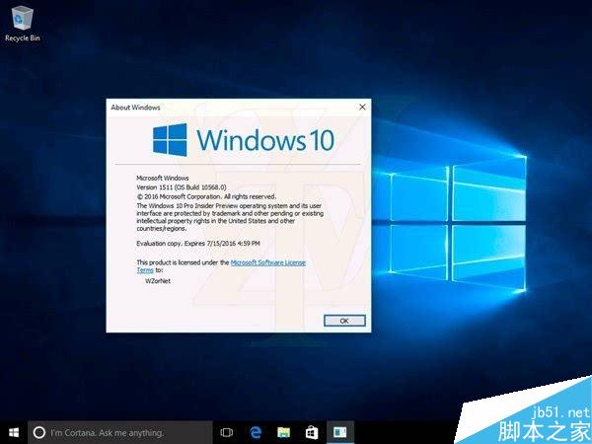This screenshot has height=444, width=592.
Task: Open Microsoft Software License link
Action: (x=268, y=262)
